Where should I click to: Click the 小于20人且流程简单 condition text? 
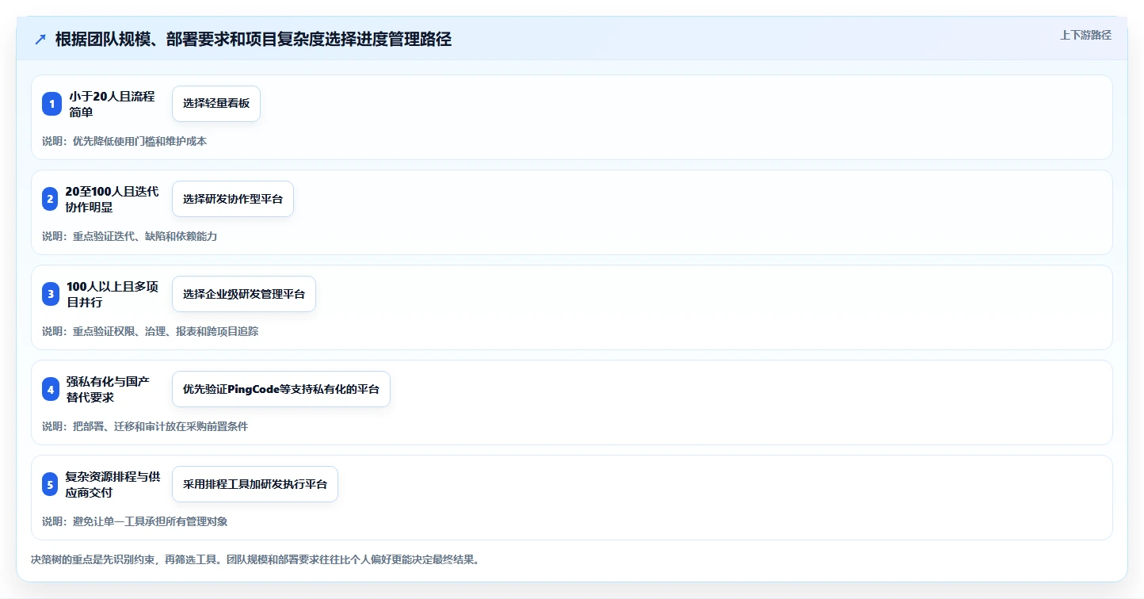coord(112,104)
